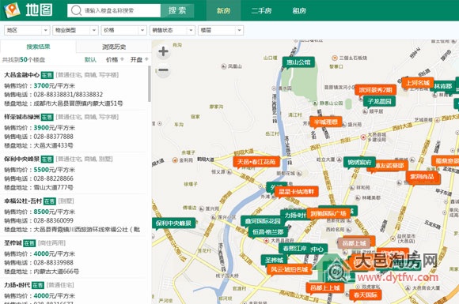Select the 子龙晨园 green map marker

point(379,101)
